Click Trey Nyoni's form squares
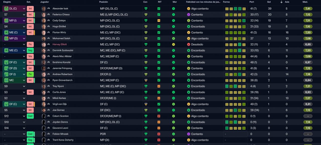This screenshot has height=145, width=321. [235, 86]
